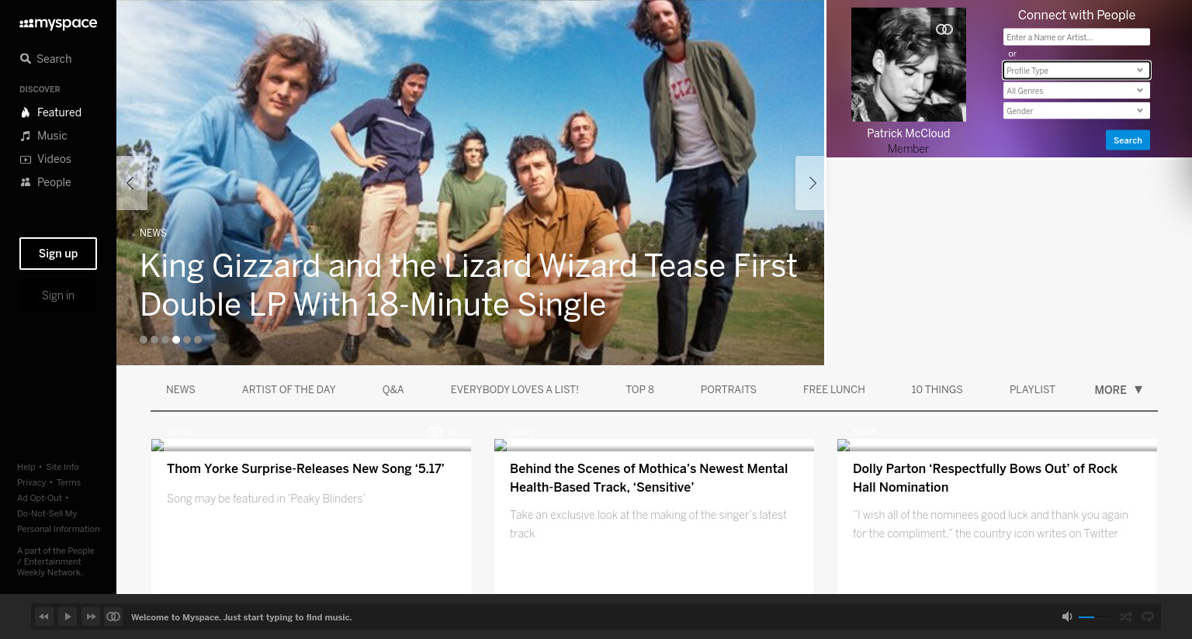Switch to ARTIST OF THE DAY tab
1192x639 pixels.
coord(289,389)
